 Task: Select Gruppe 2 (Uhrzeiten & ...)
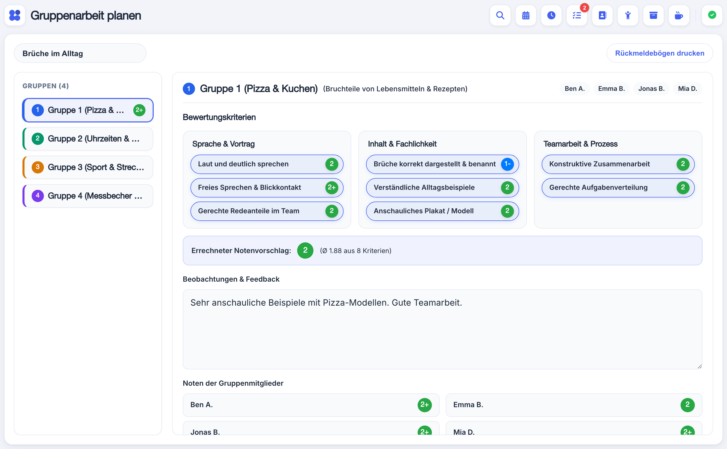coord(88,139)
